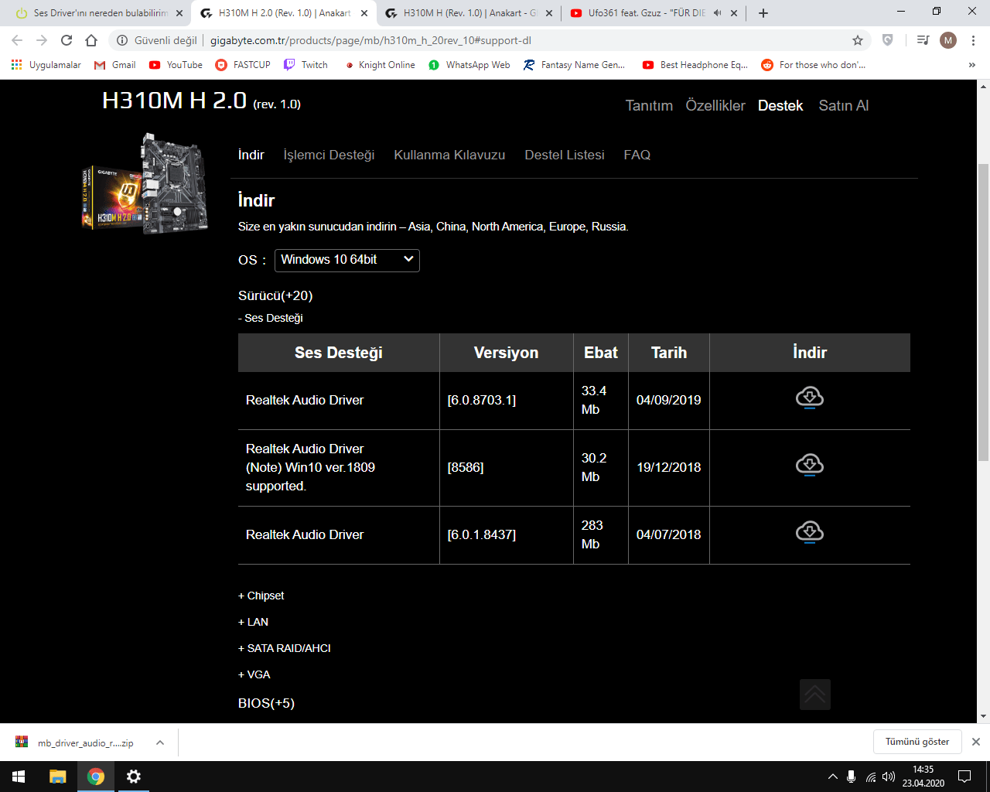Expand the VGA driver section
The image size is (990, 792).
tap(254, 674)
